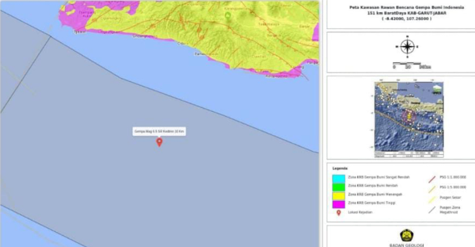The height and width of the screenshot is (247, 475).
Task: Click the compass rose icon
Action: coord(407,47)
